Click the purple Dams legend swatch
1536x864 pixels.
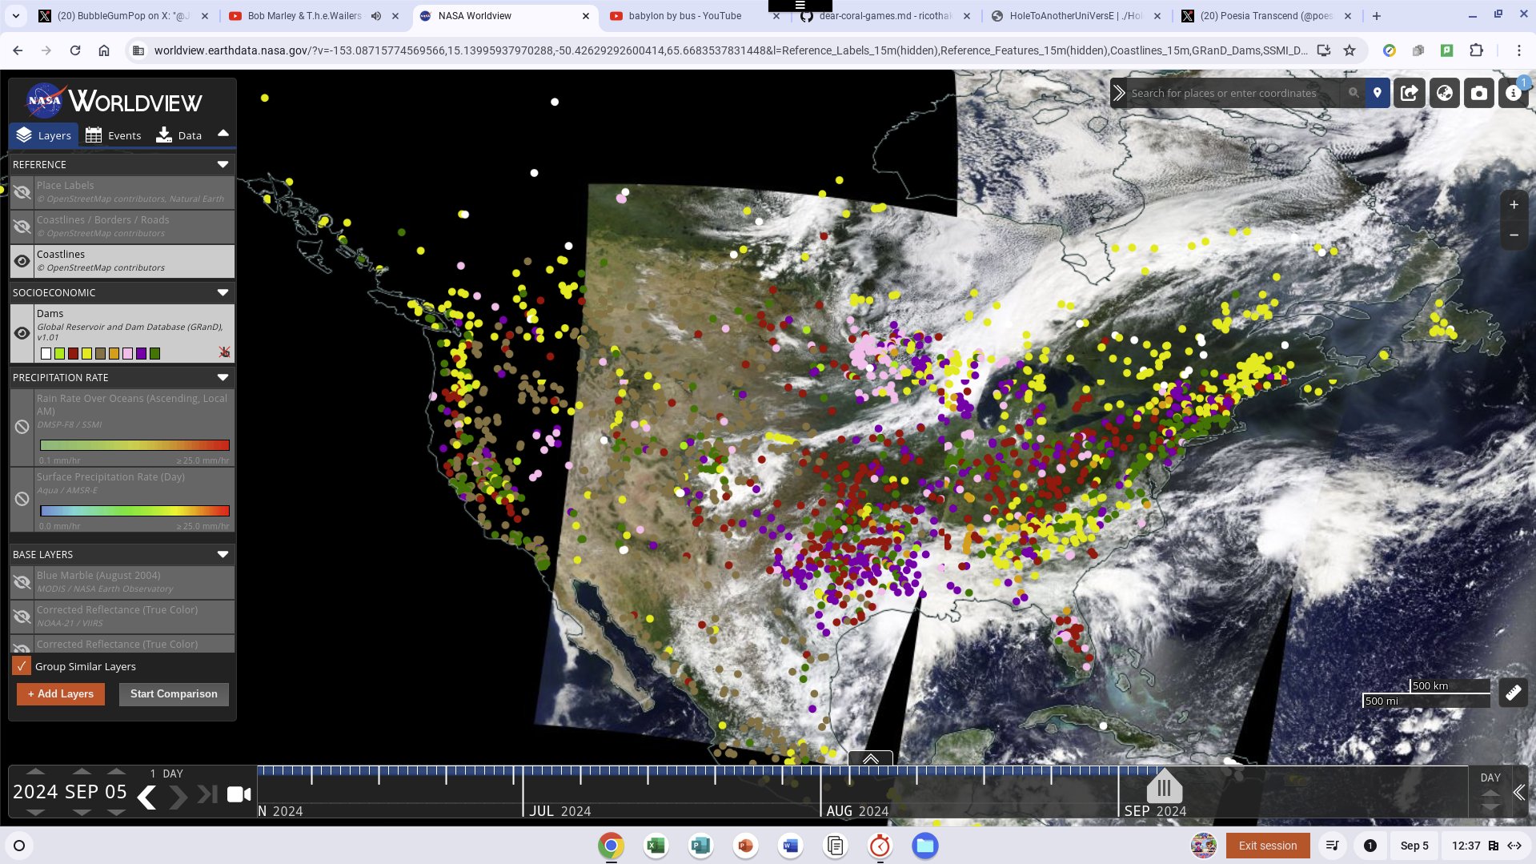142,353
